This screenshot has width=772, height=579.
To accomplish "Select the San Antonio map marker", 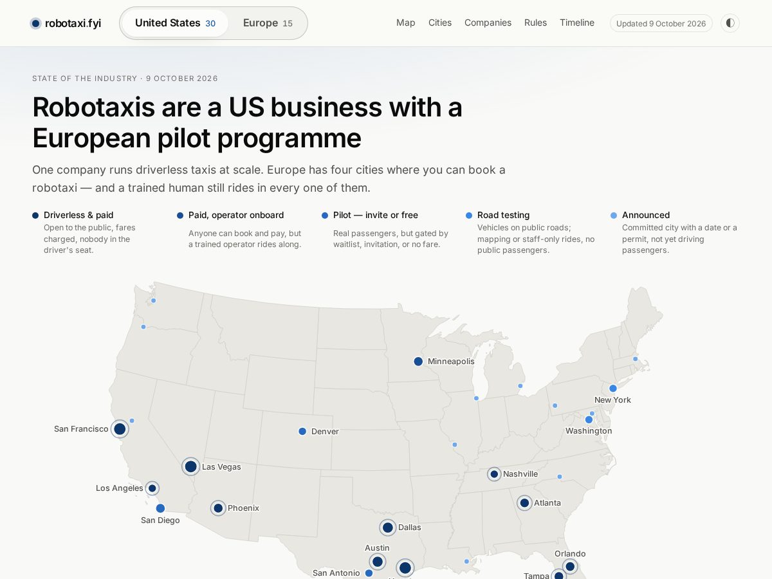I will (369, 573).
